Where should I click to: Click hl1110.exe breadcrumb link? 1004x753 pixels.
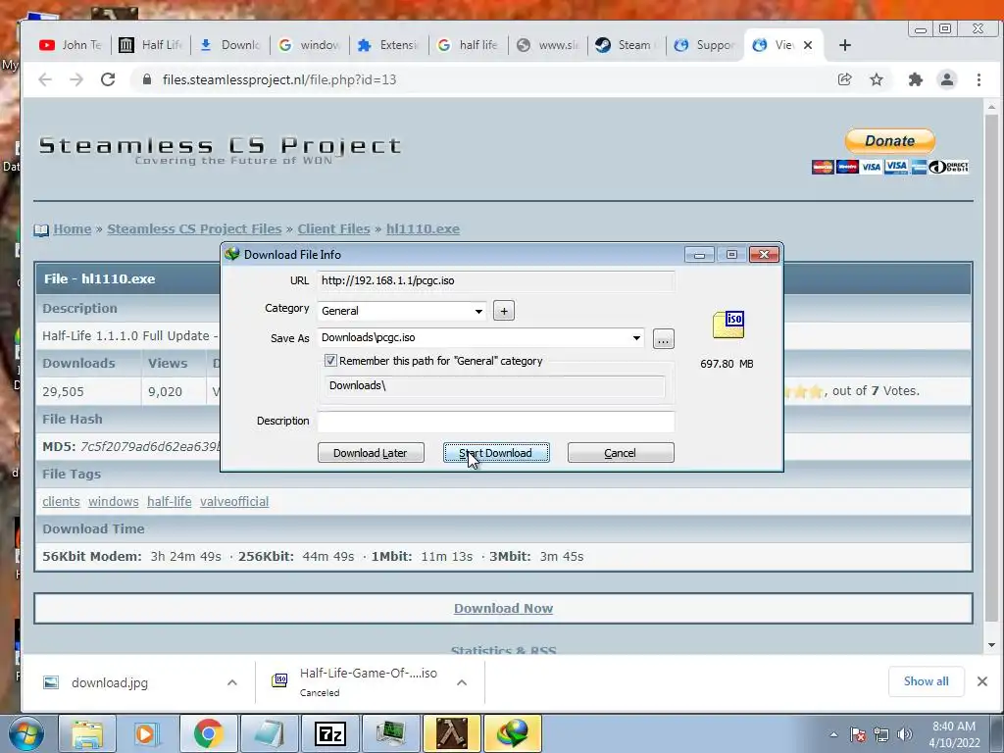pyautogui.click(x=424, y=228)
